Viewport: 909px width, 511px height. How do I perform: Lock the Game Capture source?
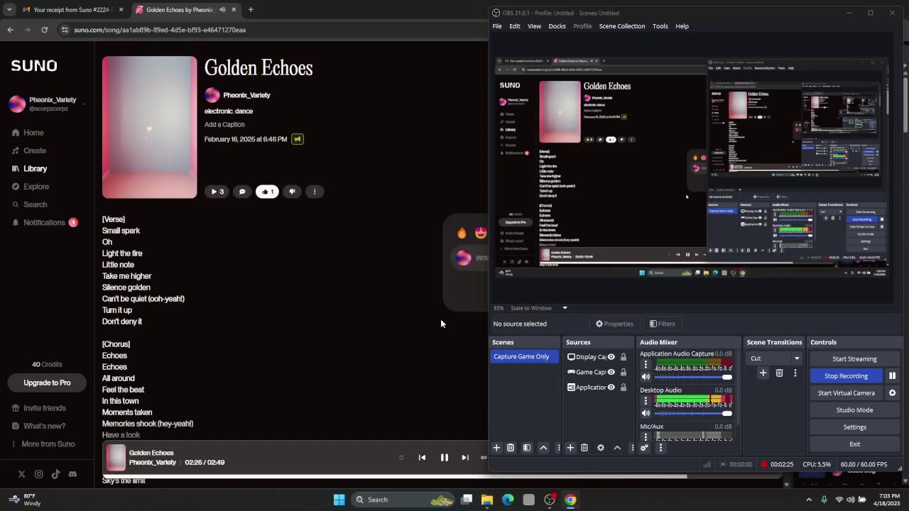(x=624, y=372)
